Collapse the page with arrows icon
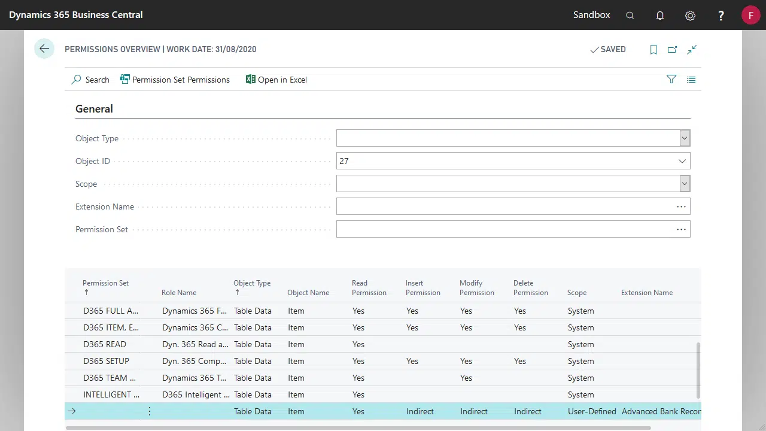 [692, 50]
